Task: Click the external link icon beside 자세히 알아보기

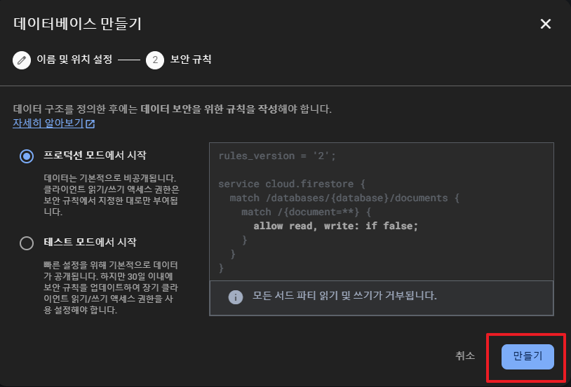Action: coord(90,124)
